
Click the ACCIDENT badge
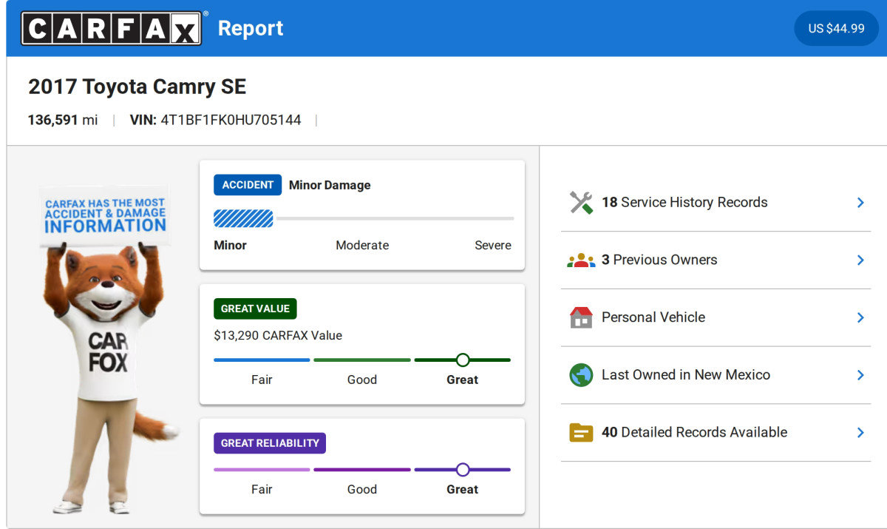pos(248,185)
